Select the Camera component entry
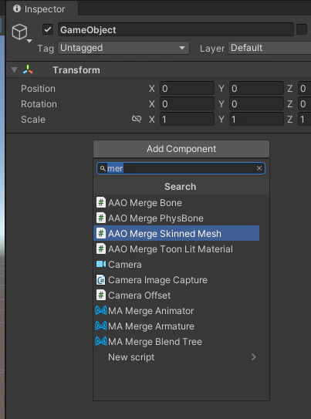This screenshot has height=419, width=311. 177,265
